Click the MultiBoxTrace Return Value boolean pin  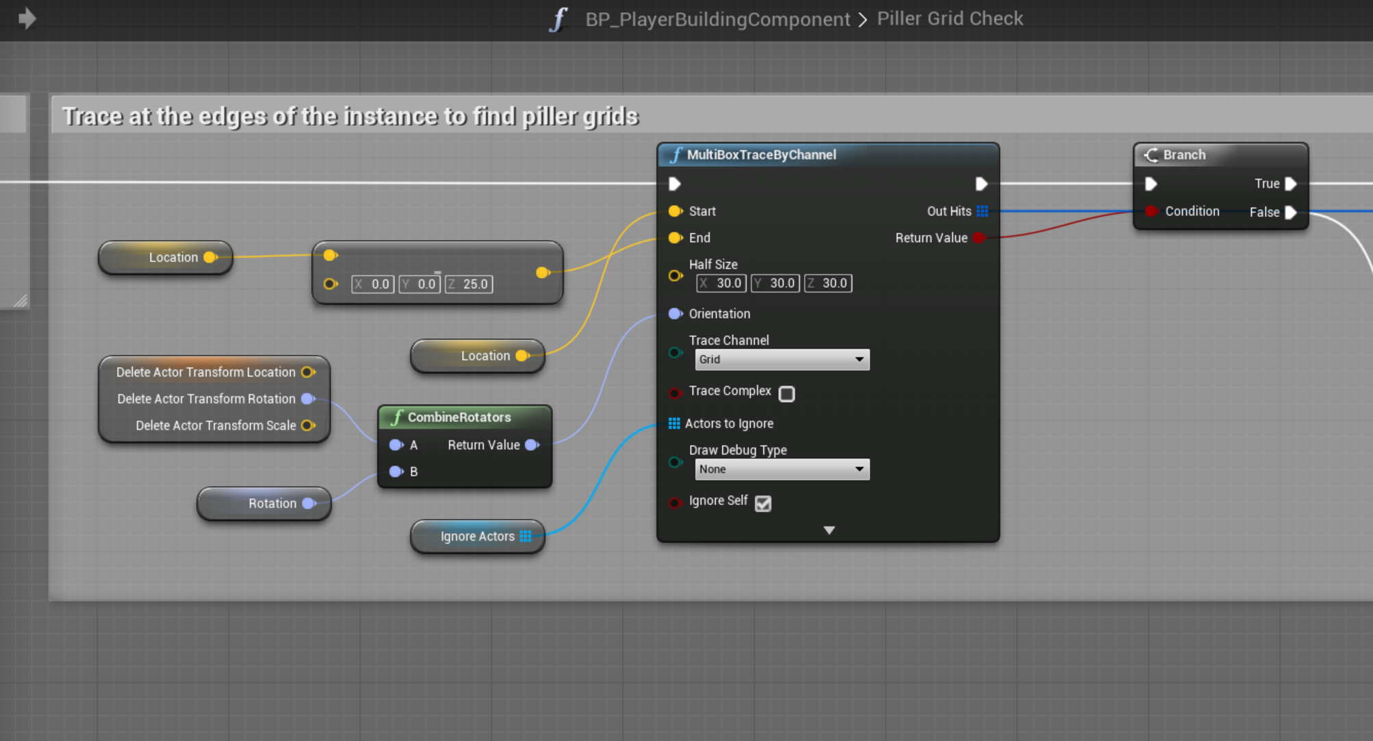[x=979, y=238]
